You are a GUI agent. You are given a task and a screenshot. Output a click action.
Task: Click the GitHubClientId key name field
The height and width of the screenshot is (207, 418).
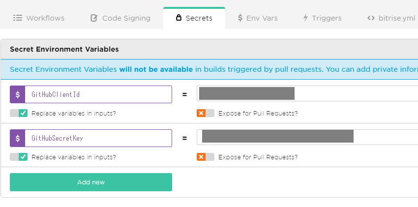tap(98, 94)
